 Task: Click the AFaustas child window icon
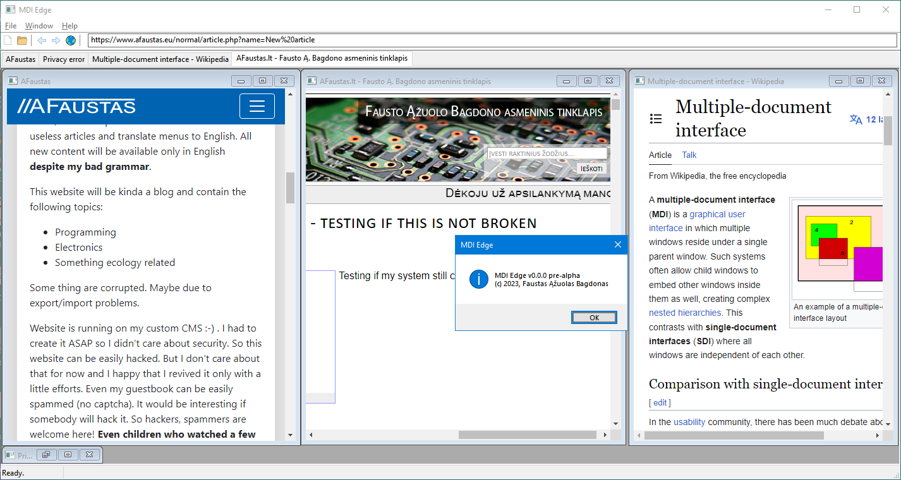pyautogui.click(x=13, y=81)
